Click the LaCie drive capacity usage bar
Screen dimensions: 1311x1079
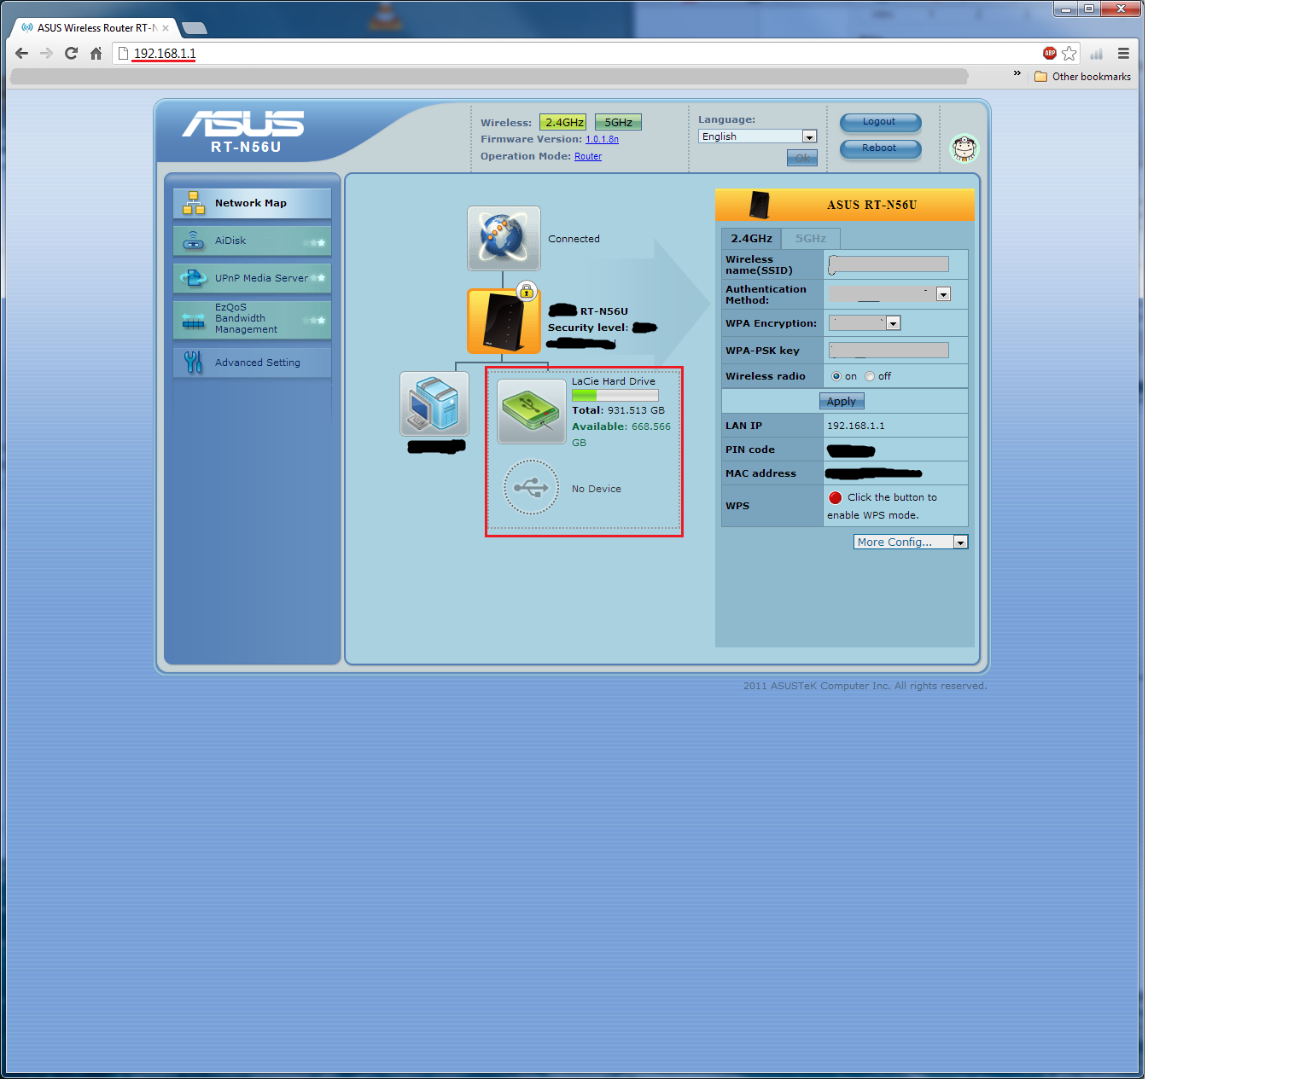(x=615, y=396)
